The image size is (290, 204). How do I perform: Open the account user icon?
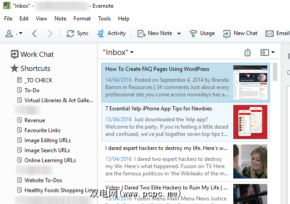9,34
